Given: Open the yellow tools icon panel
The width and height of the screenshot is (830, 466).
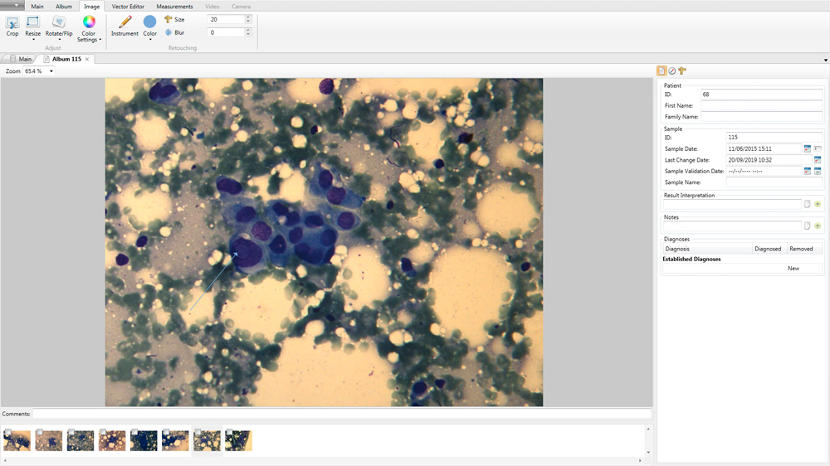Looking at the screenshot, I should tap(681, 70).
